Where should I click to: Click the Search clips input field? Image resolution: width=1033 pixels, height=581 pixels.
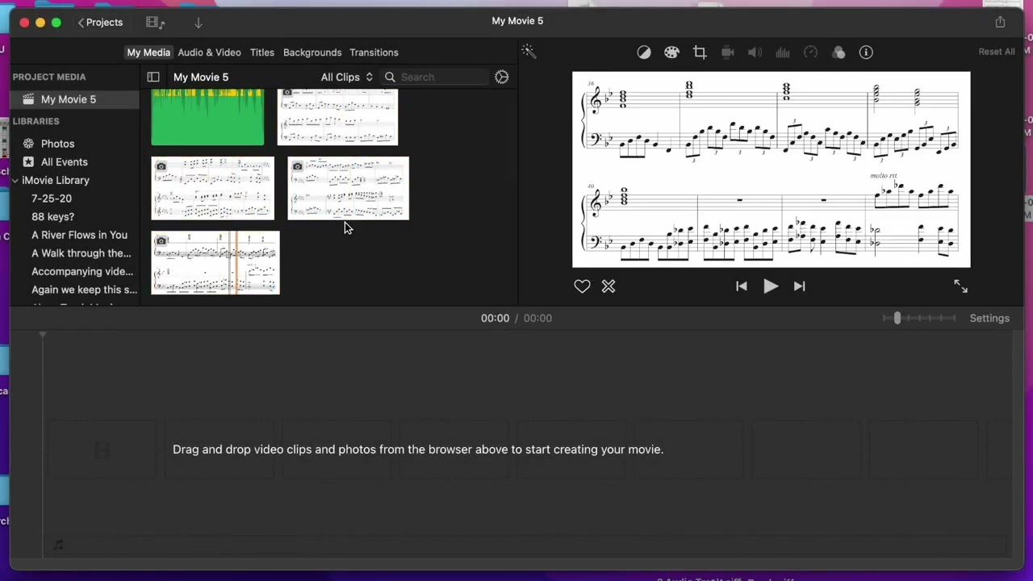[435, 77]
